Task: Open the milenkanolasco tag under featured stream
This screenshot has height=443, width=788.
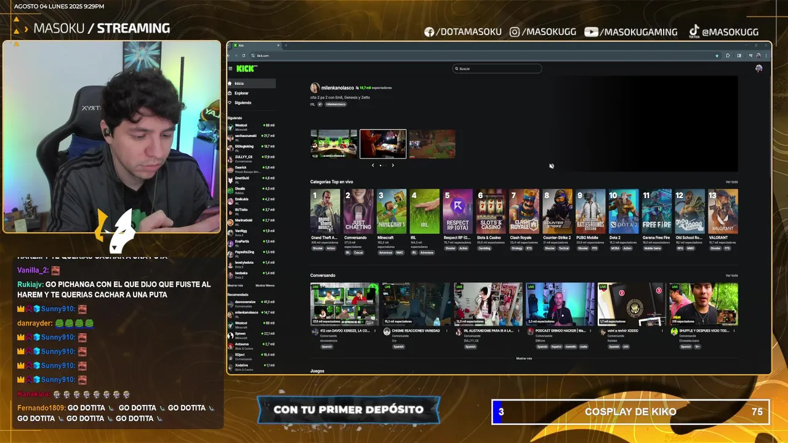Action: pyautogui.click(x=336, y=105)
